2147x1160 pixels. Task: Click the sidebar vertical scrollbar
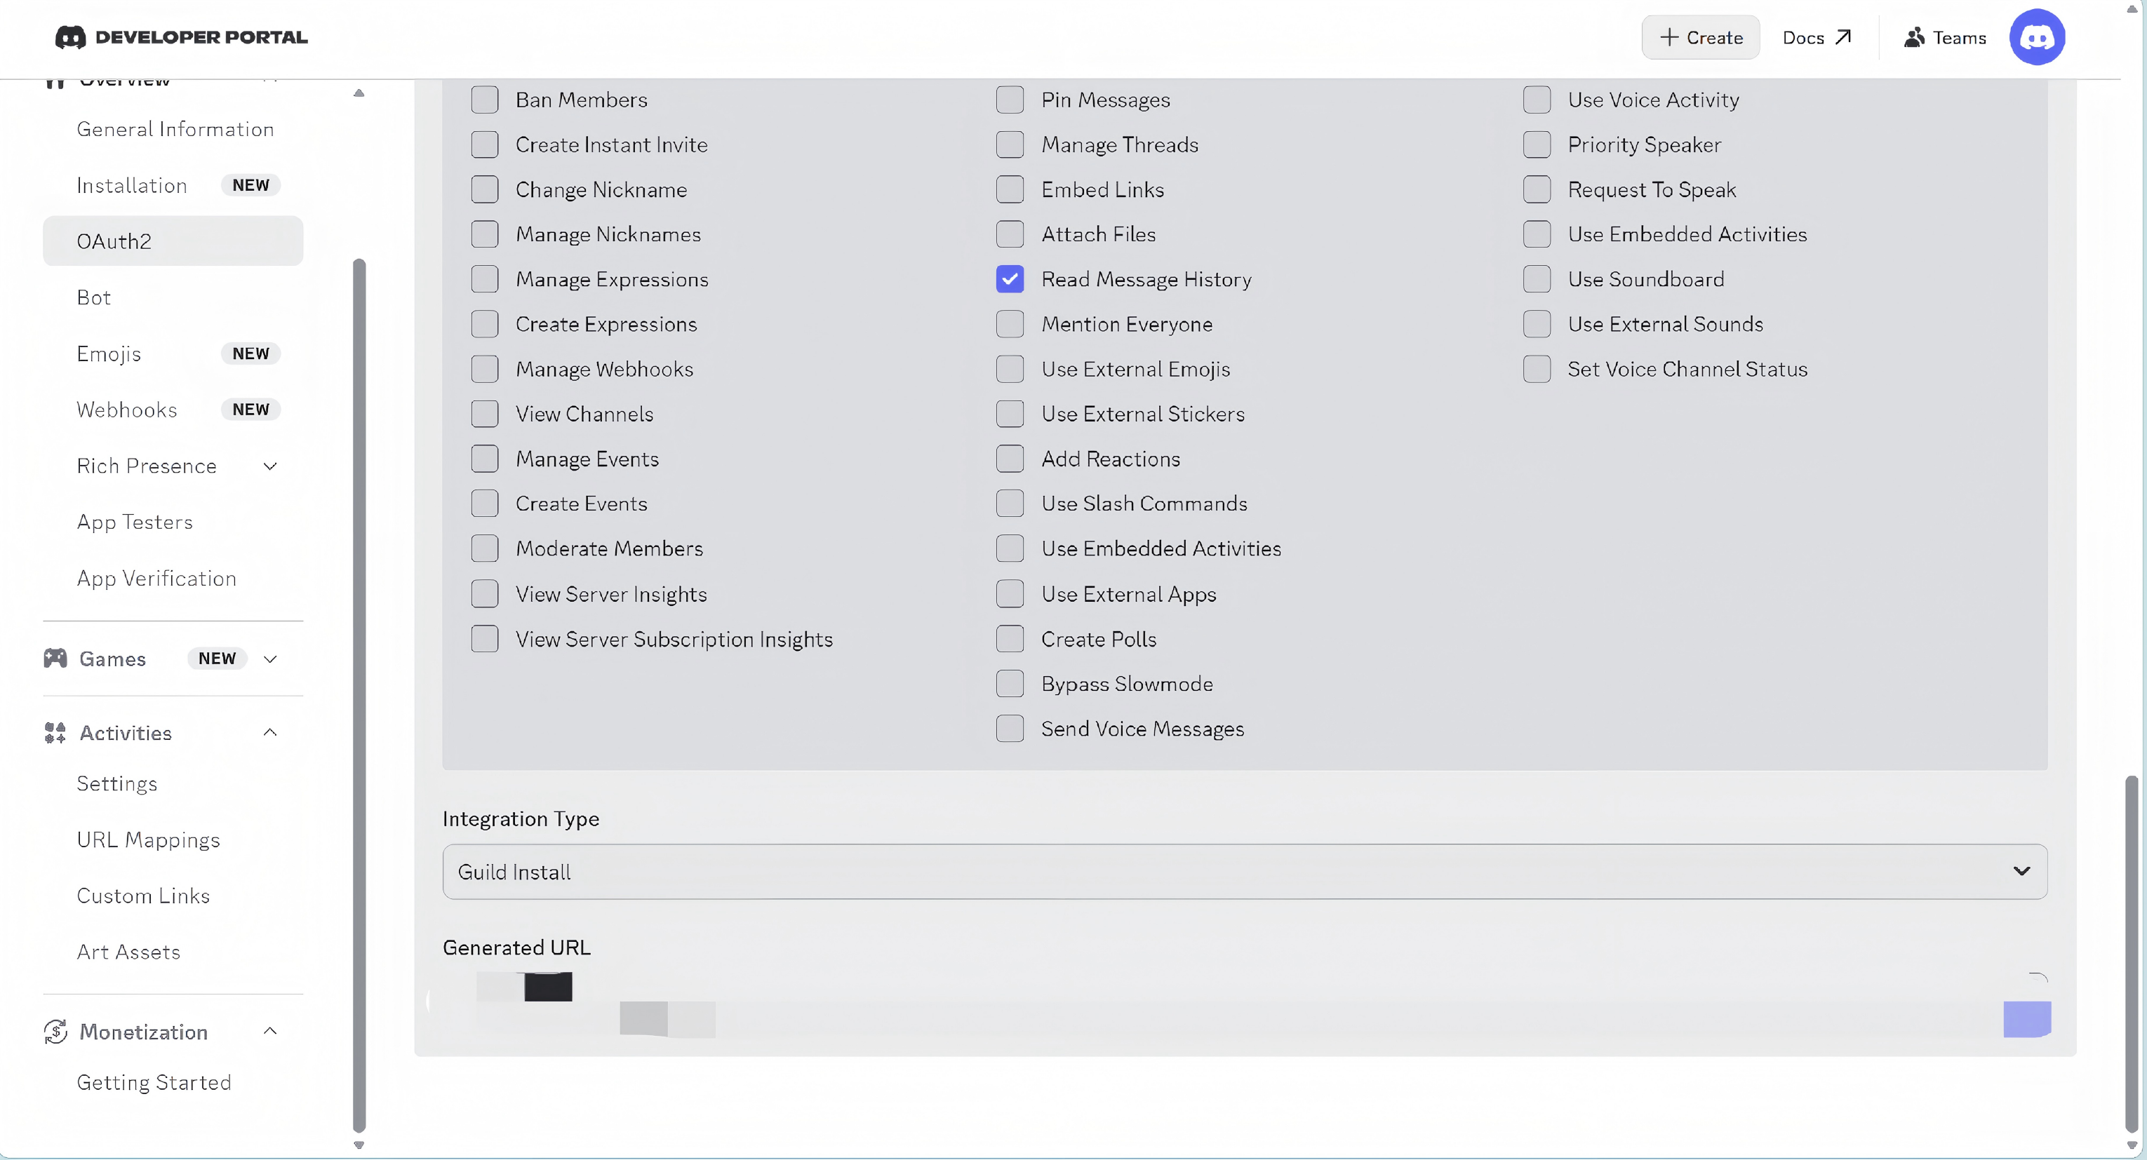pyautogui.click(x=359, y=696)
